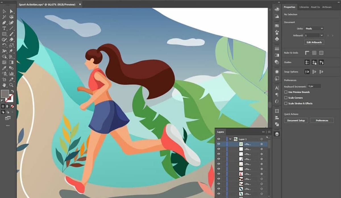Switch to the Libraries tab
Image resolution: width=341 pixels, height=198 pixels.
pyautogui.click(x=304, y=7)
